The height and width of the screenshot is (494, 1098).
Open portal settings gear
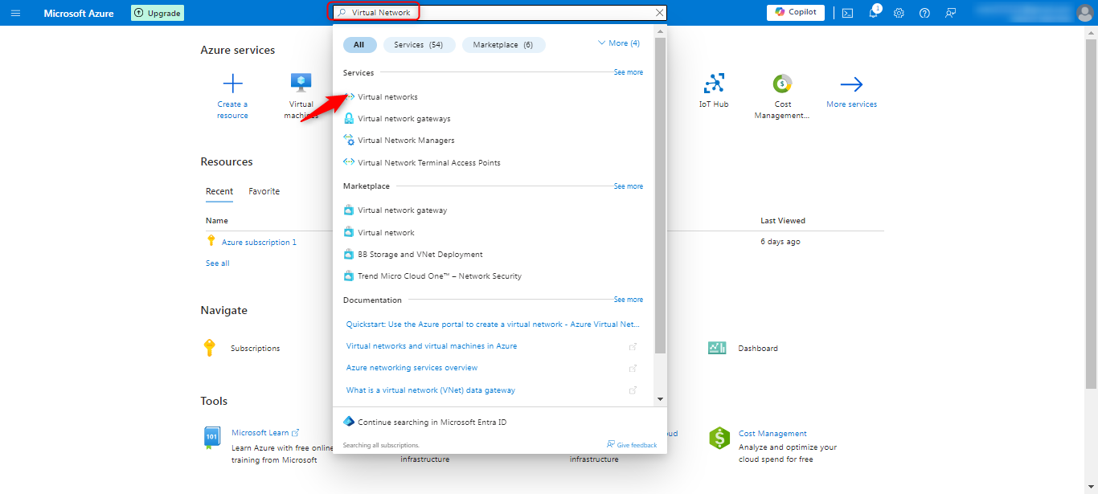tap(899, 13)
